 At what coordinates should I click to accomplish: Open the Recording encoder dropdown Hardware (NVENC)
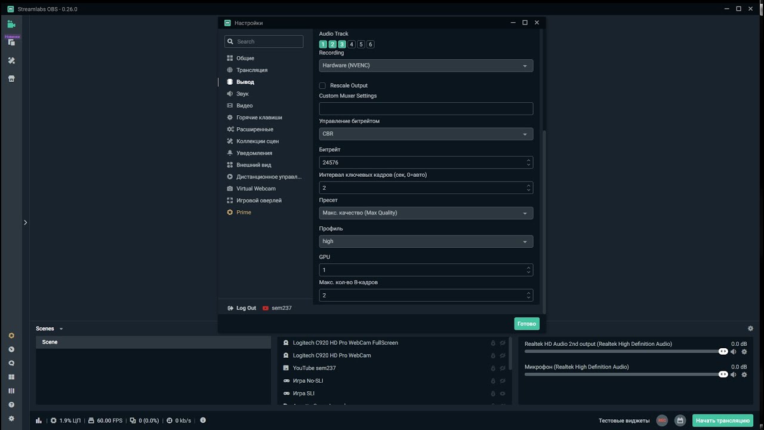(426, 66)
